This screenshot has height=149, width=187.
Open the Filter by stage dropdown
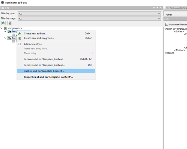pos(159,18)
